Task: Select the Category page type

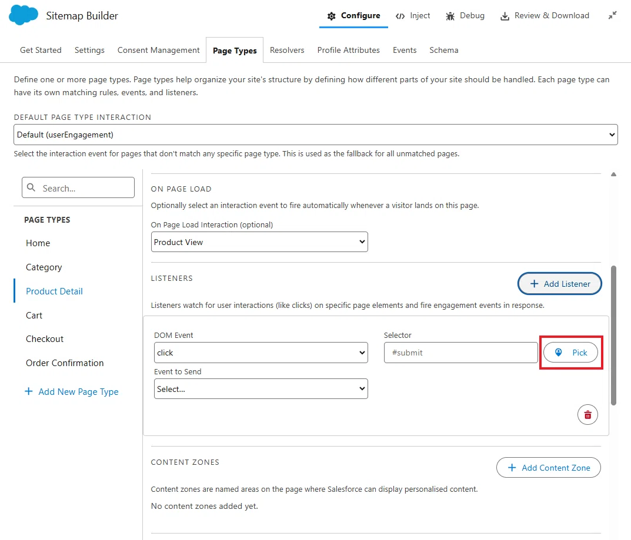Action: [44, 267]
